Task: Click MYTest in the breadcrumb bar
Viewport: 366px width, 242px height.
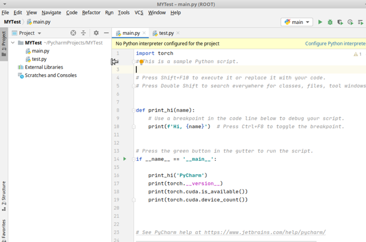Action: pos(12,22)
